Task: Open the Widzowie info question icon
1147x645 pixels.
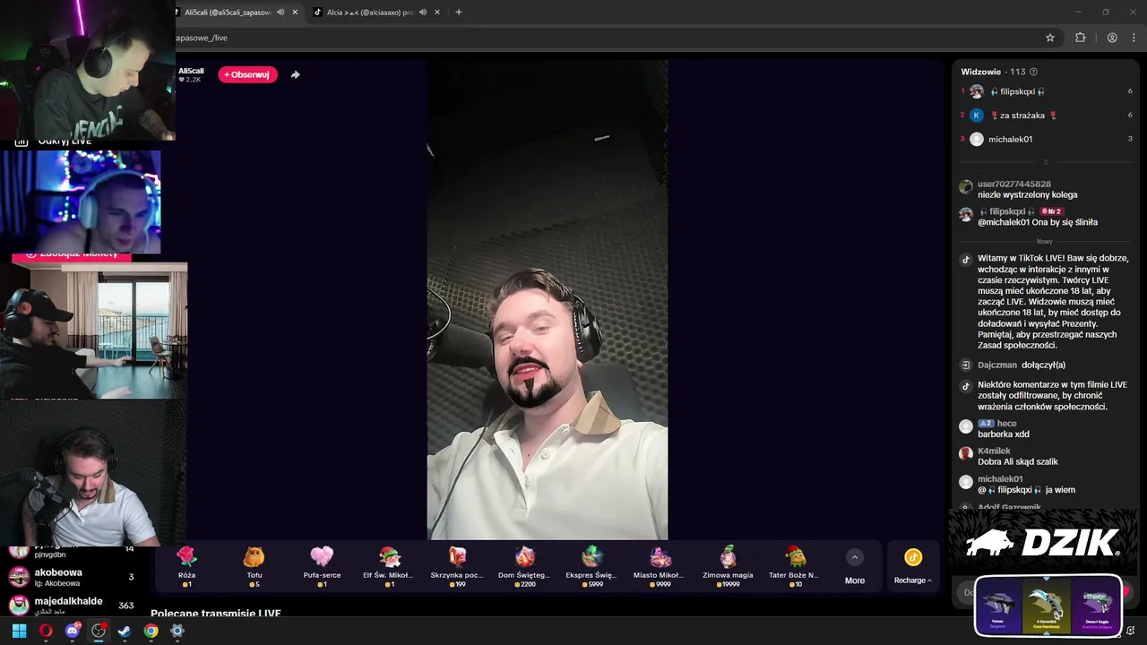Action: 1033,72
